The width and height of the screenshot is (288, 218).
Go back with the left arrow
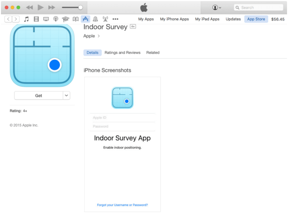click(x=8, y=19)
